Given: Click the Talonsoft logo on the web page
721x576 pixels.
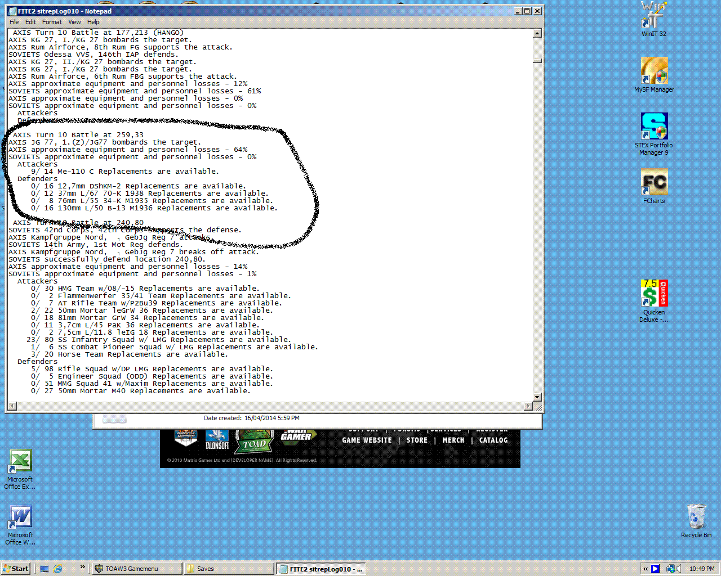Looking at the screenshot, I should pyautogui.click(x=217, y=439).
